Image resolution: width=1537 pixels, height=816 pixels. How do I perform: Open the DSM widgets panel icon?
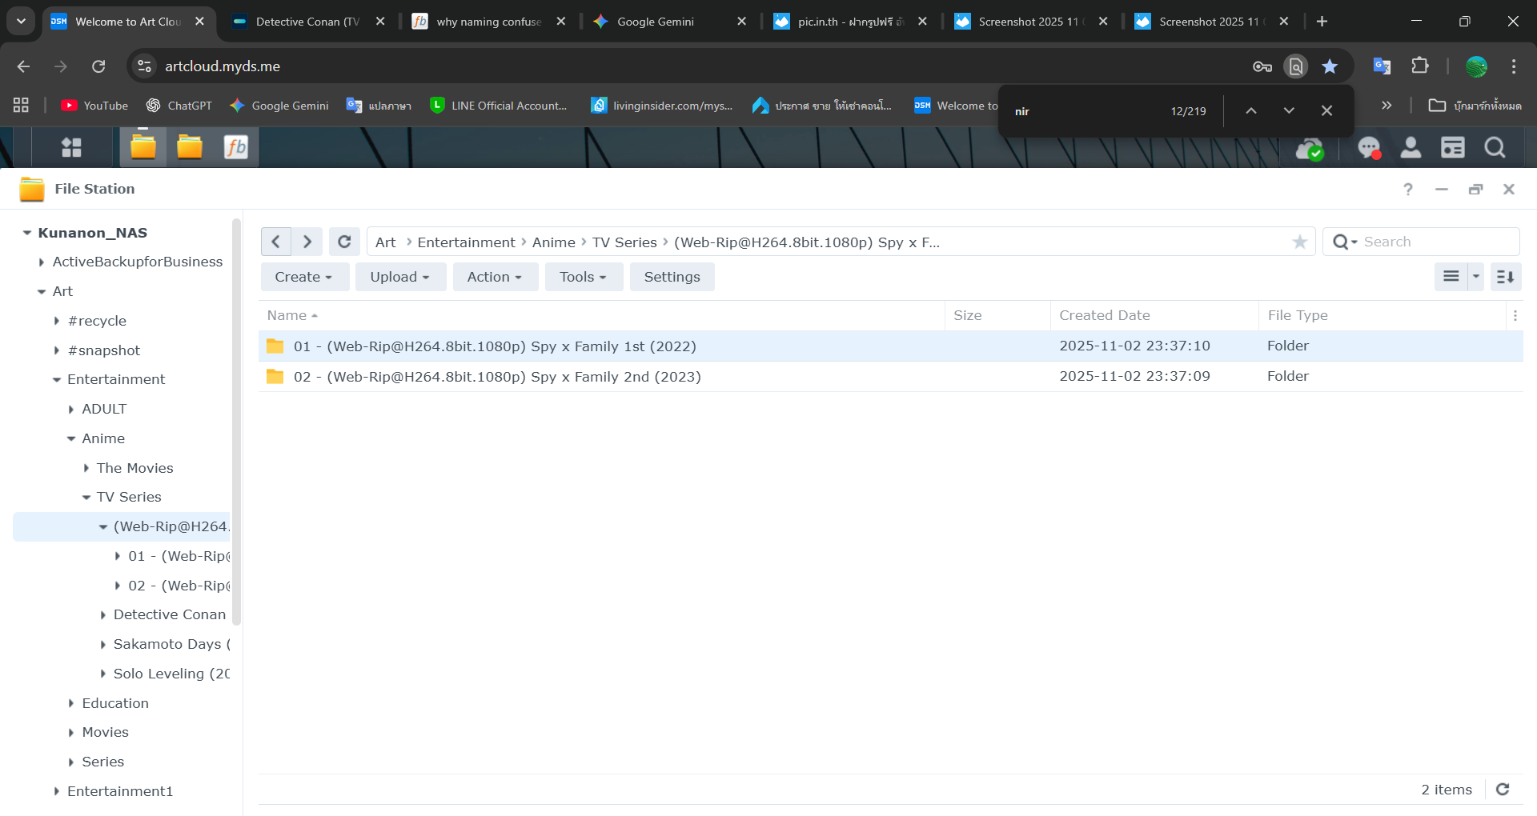pos(1452,148)
